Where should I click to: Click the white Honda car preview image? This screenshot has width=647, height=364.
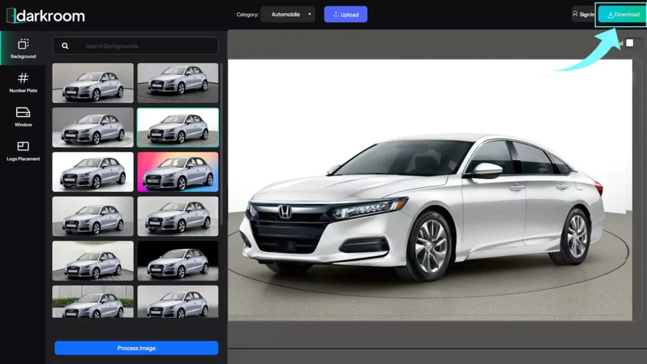pos(430,190)
